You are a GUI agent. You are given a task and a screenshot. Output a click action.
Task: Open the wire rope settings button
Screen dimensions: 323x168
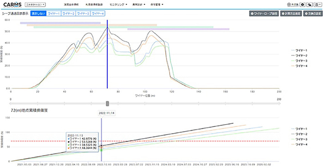tap(264, 13)
